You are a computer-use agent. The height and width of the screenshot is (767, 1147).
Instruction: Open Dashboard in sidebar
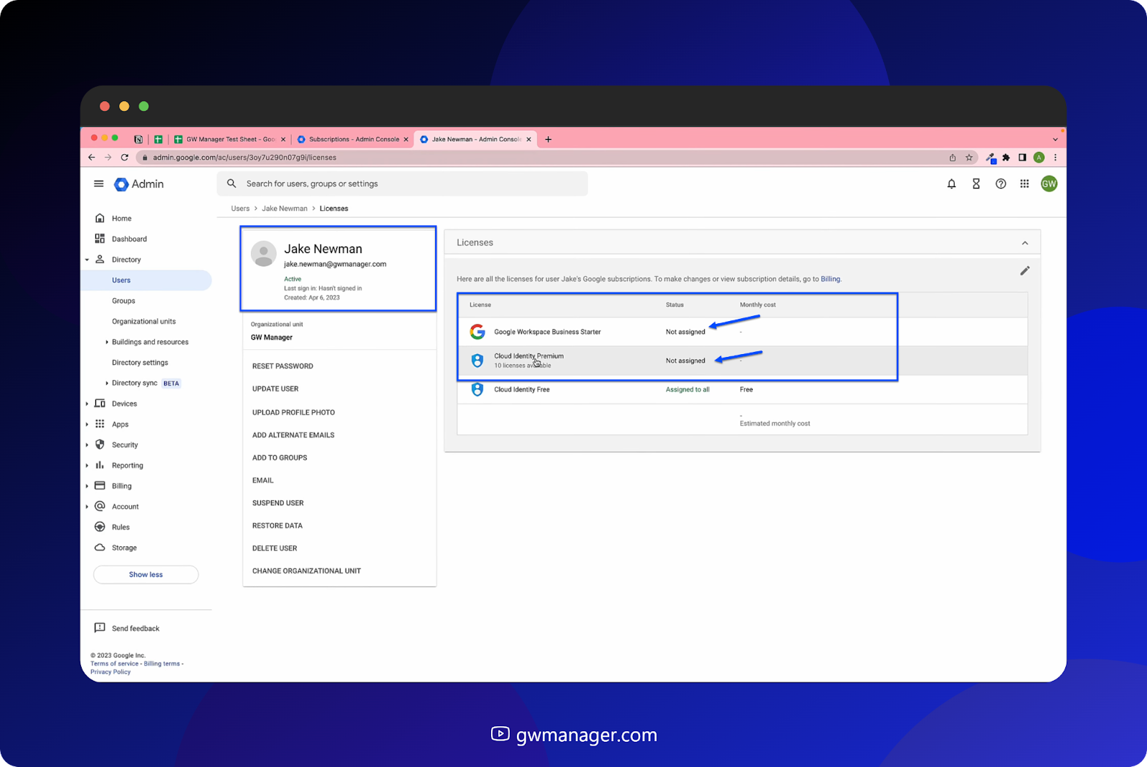point(129,239)
